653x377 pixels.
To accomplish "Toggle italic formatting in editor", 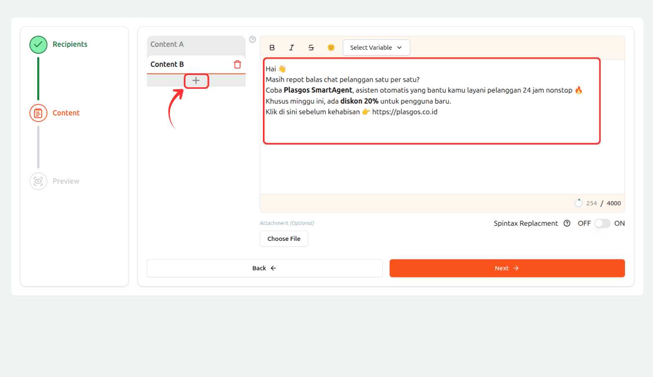I will [292, 48].
